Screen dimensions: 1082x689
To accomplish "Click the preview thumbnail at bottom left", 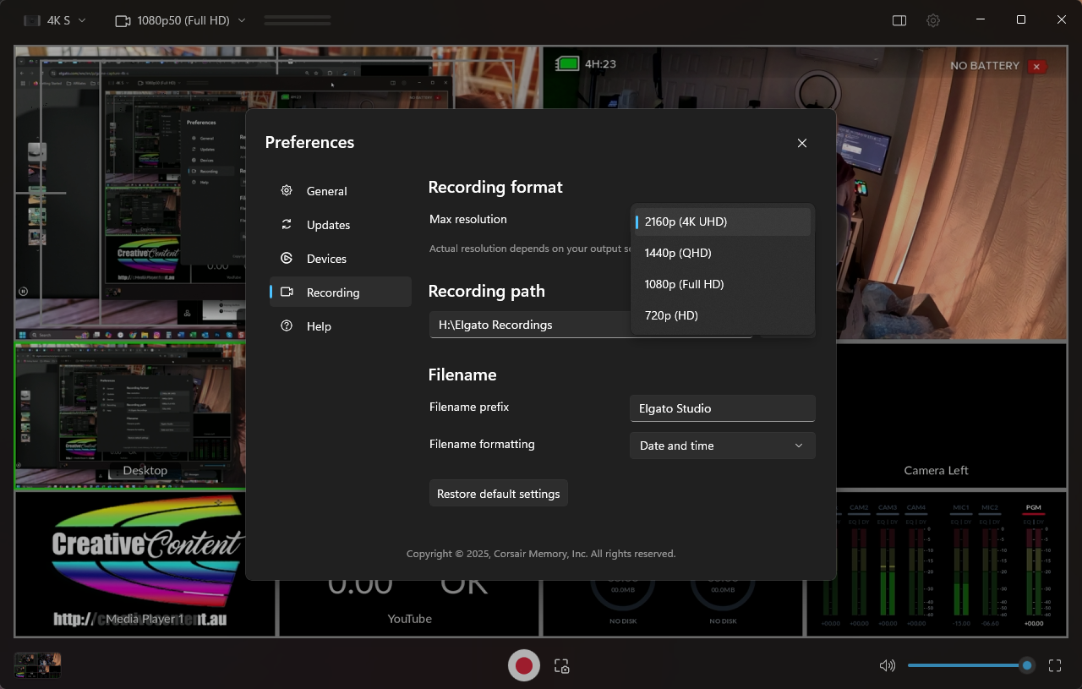I will pyautogui.click(x=38, y=665).
